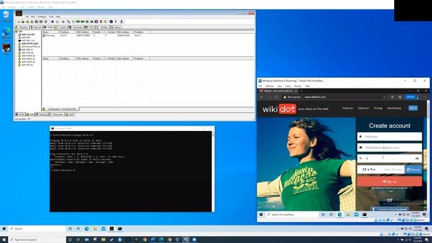Click Start button in outer VM taskbar

(x=4, y=229)
